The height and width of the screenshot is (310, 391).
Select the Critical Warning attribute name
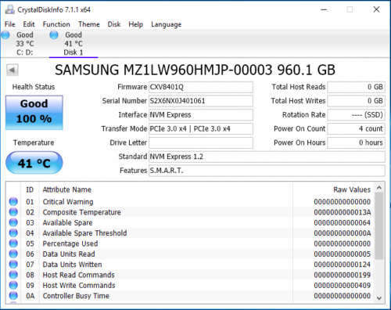pos(68,202)
